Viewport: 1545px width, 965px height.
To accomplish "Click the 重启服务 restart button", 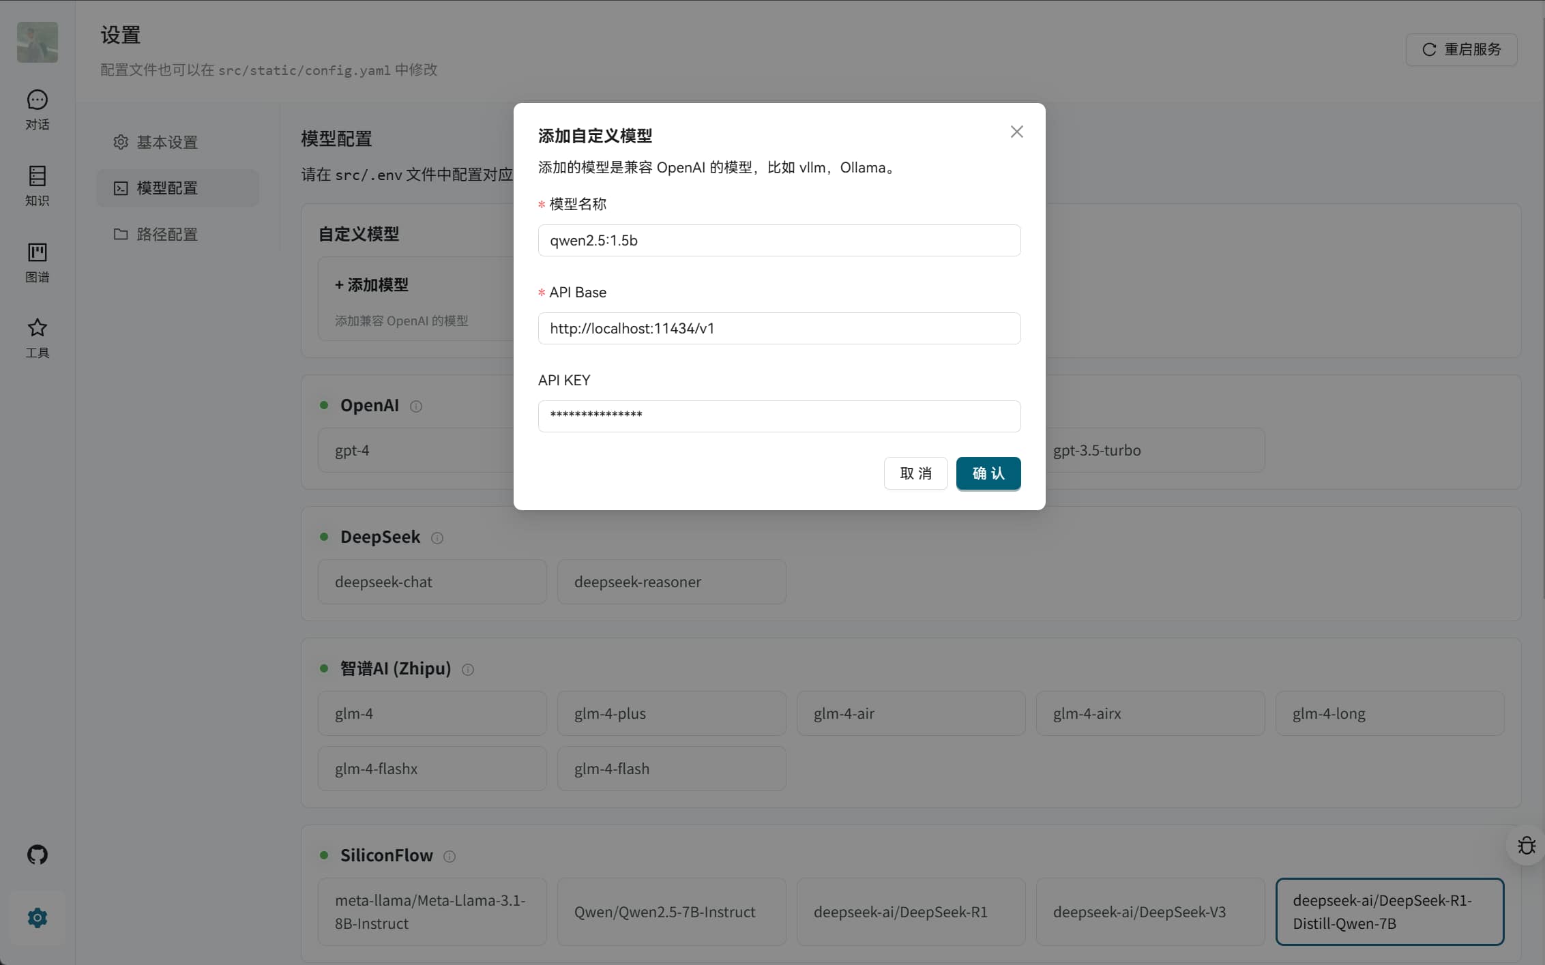I will [1461, 49].
